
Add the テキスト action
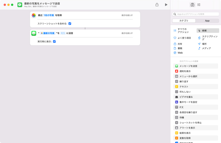(x=196, y=87)
